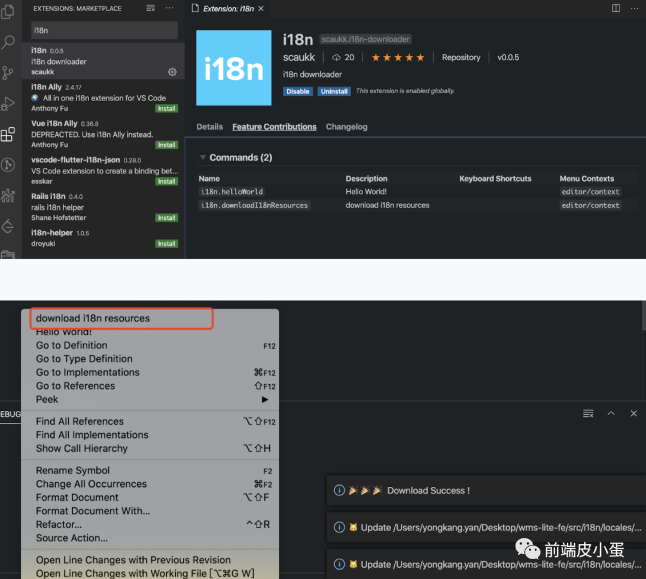
Task: Open the Explorer files icon in activity bar
Action: coord(8,11)
